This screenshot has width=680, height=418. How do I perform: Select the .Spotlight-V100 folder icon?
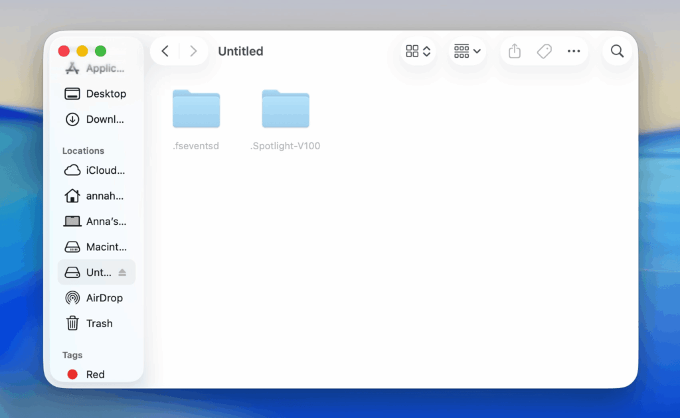point(286,109)
